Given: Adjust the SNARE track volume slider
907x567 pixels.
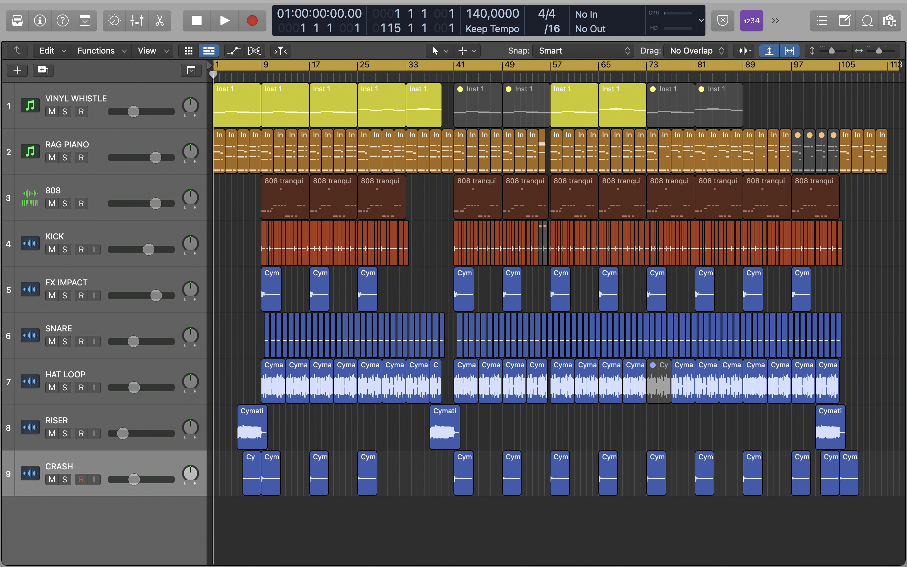Looking at the screenshot, I should 134,342.
